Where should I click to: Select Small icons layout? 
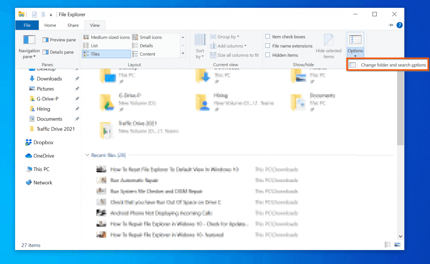(151, 37)
